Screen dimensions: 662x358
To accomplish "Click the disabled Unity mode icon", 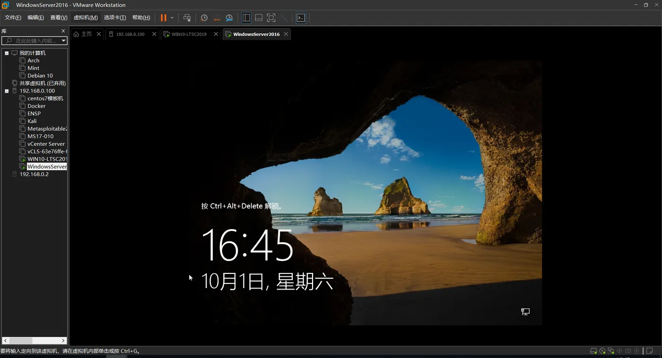I will 283,17.
